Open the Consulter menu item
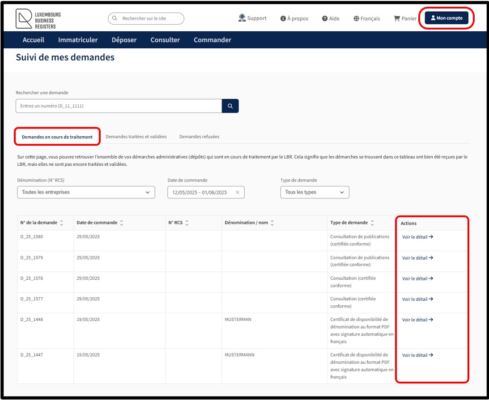This screenshot has width=489, height=400. (x=165, y=40)
